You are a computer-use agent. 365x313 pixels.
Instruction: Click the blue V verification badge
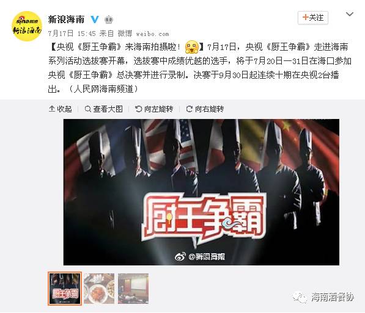point(95,20)
